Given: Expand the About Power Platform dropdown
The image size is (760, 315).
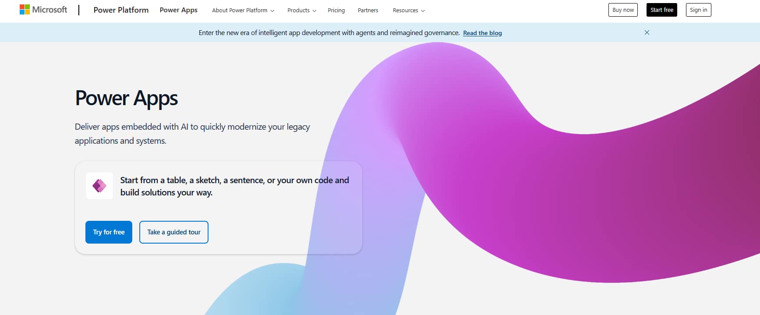Looking at the screenshot, I should click(x=243, y=11).
